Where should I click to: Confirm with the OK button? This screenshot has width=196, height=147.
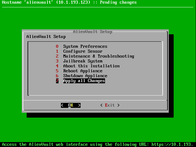click(71, 105)
